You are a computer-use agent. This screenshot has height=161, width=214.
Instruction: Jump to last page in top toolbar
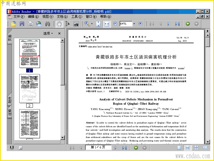pos(177,24)
